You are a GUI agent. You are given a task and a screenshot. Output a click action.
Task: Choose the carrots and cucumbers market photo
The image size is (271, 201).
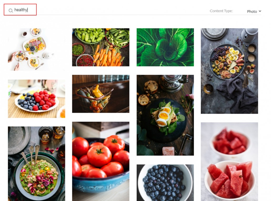[x=101, y=47]
